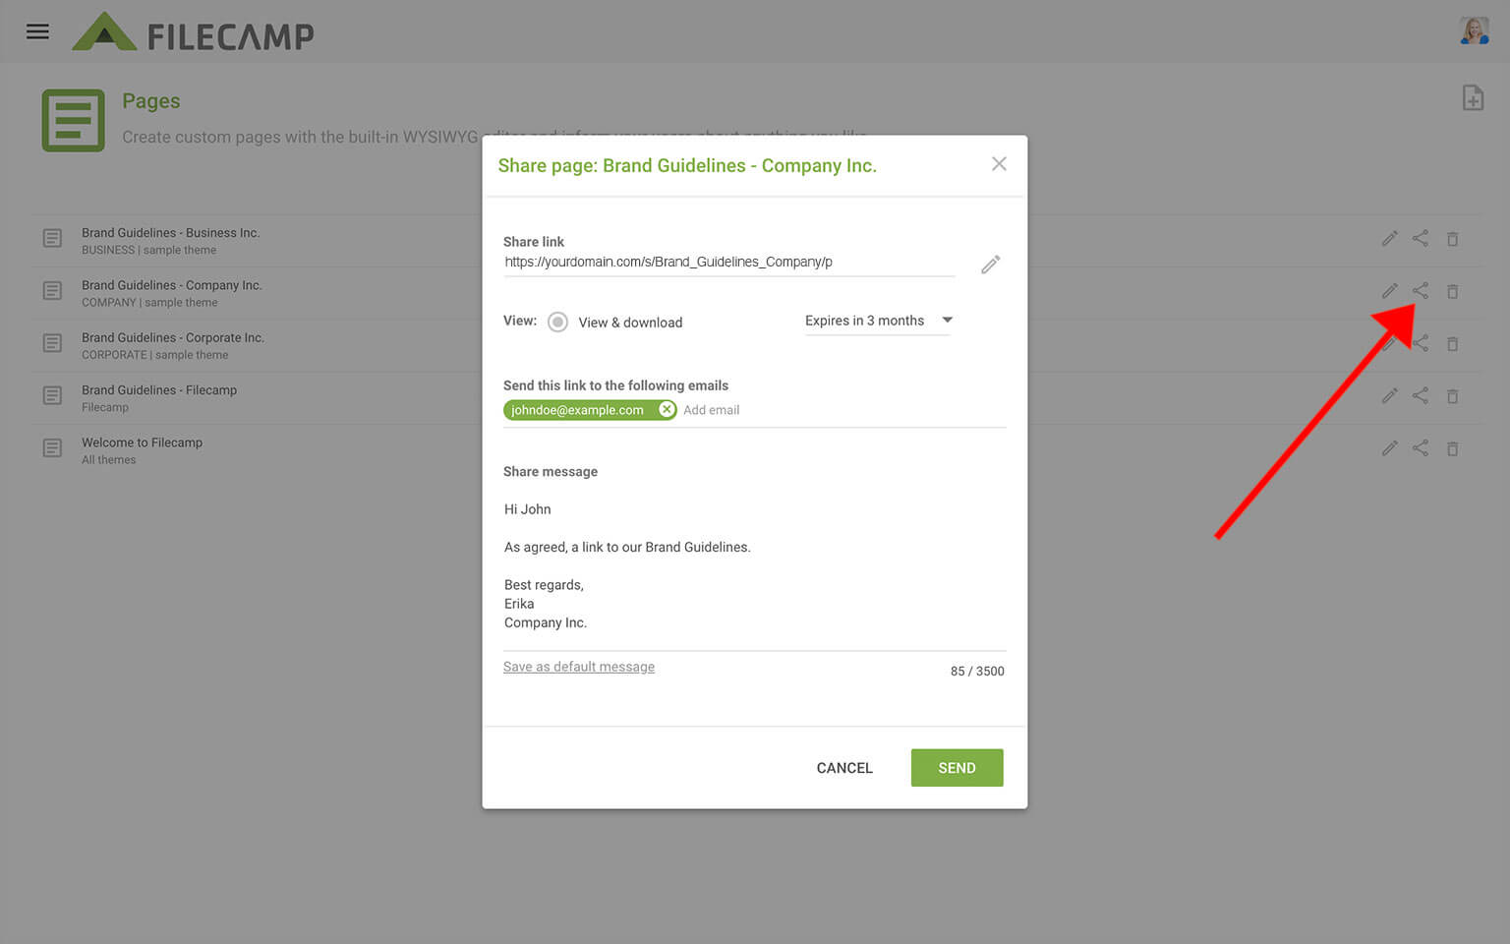Delete Brand Guidelines - Company Inc. page
Image resolution: width=1510 pixels, height=944 pixels.
[1452, 292]
